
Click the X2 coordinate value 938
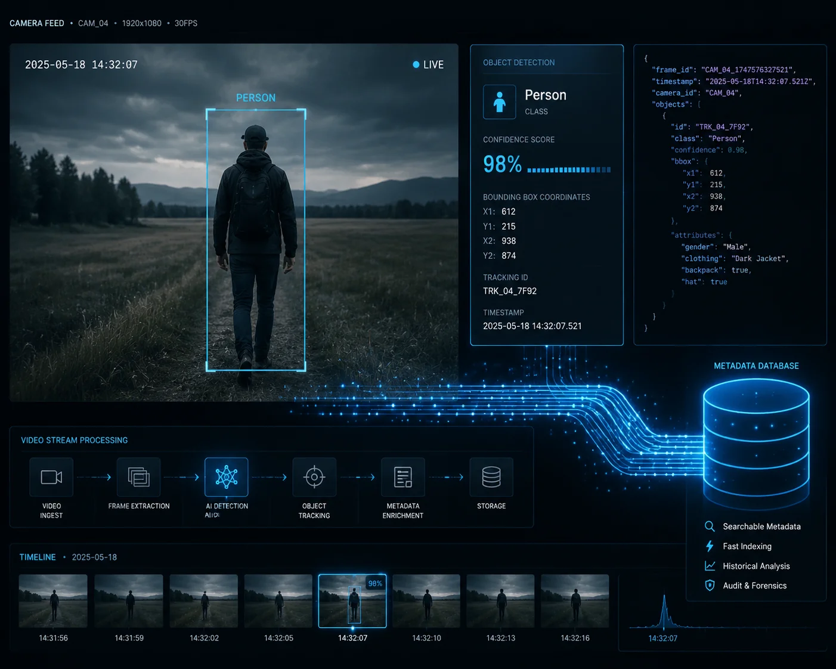(x=509, y=241)
